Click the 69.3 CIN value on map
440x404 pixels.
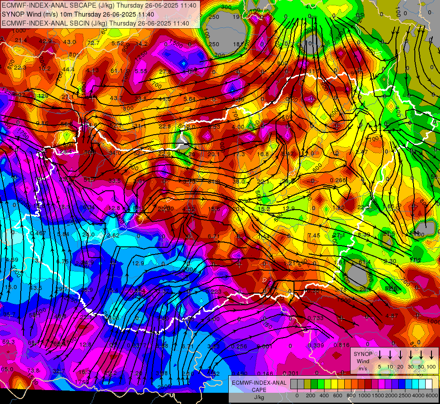click(x=9, y=342)
